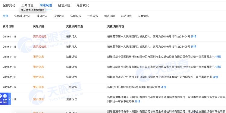Click 高风险信息 in the 28405号 row
Viewport: 226px width, 113px height.
(x=40, y=46)
